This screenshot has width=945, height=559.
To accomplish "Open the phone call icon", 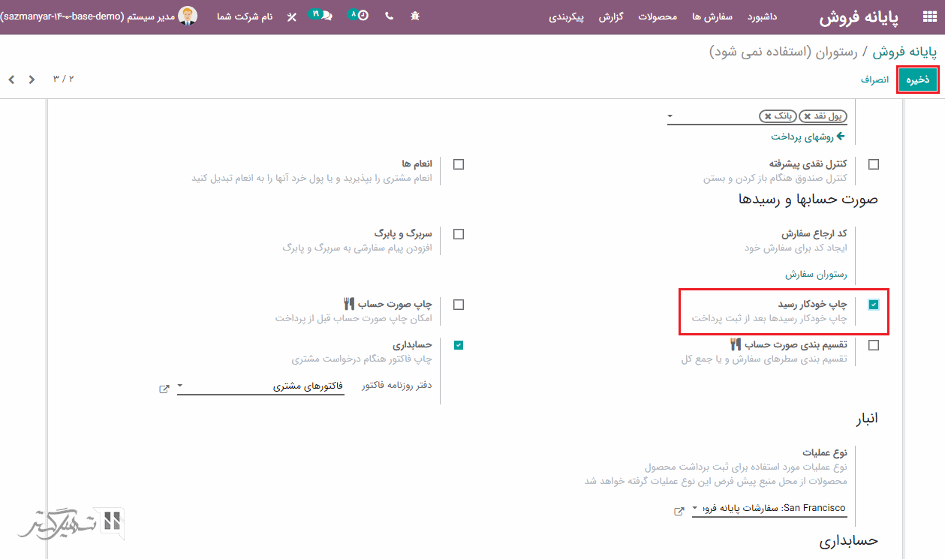I will (389, 16).
